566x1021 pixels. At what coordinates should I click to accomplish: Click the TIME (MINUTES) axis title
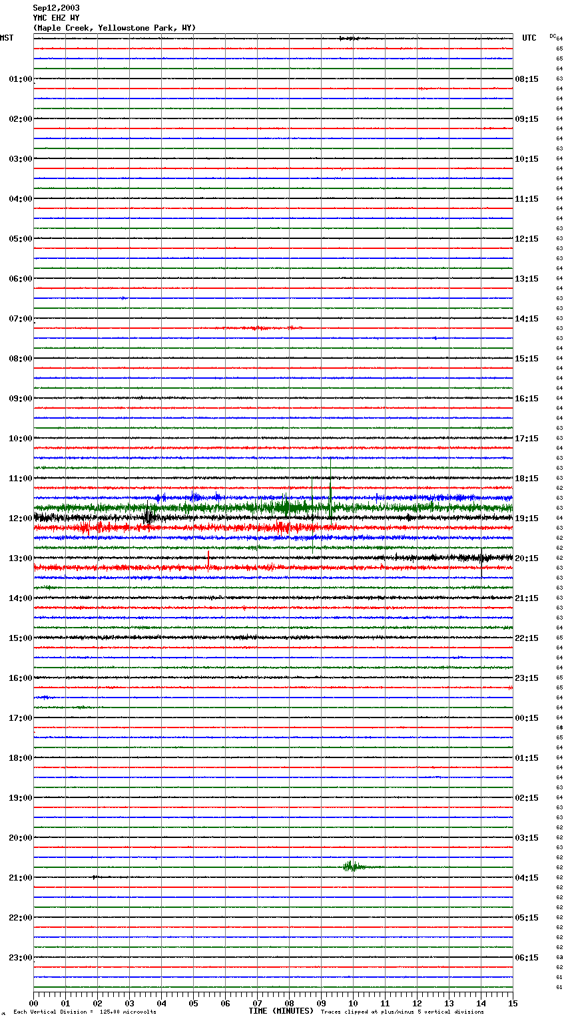pos(281,1011)
